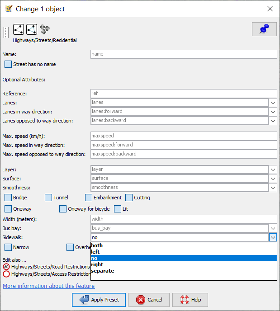The height and width of the screenshot is (311, 280).
Task: Close the Change 1 object dialog
Action: (270, 9)
